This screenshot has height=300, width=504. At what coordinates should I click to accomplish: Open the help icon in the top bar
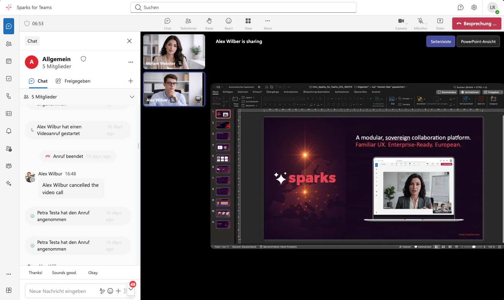[x=461, y=7]
